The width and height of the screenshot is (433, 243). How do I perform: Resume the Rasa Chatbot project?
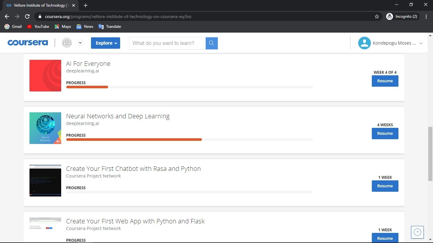pos(385,186)
